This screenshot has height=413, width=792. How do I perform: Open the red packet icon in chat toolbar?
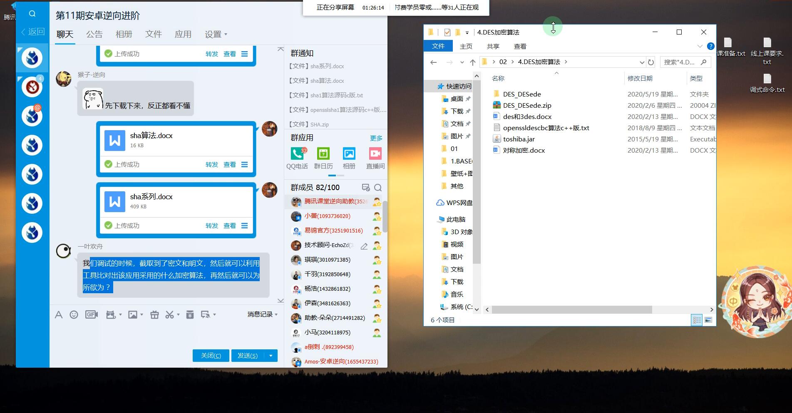pos(190,315)
